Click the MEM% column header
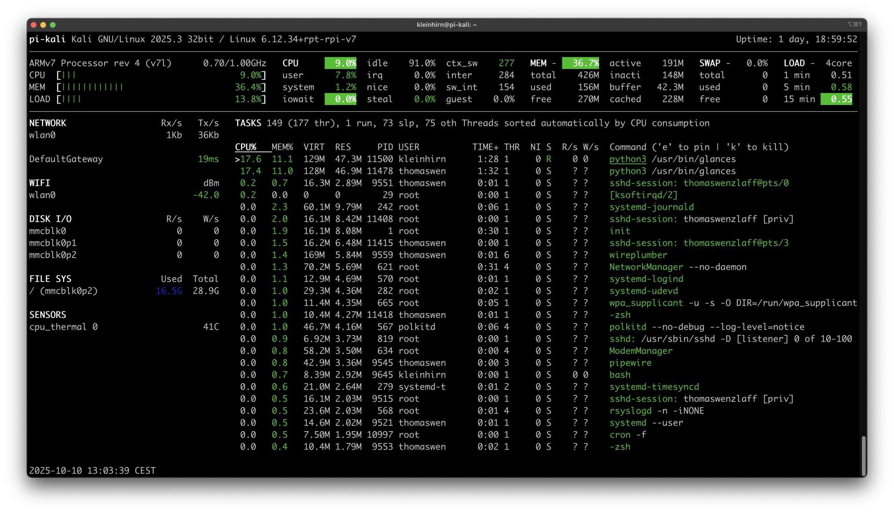894x513 pixels. [282, 147]
